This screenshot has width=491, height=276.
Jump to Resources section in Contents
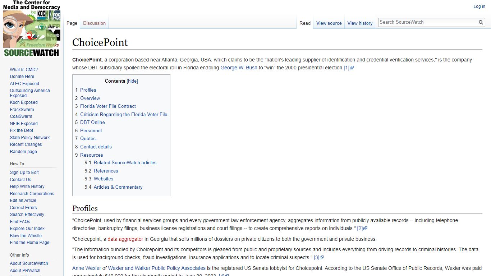91,155
